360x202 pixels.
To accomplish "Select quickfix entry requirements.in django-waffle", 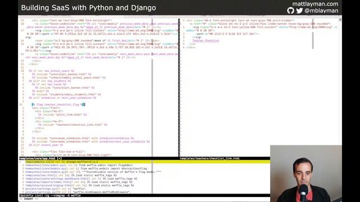I will (x=145, y=162).
